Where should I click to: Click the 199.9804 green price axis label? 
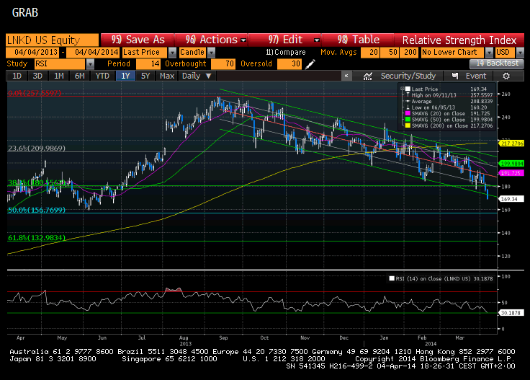pyautogui.click(x=512, y=164)
